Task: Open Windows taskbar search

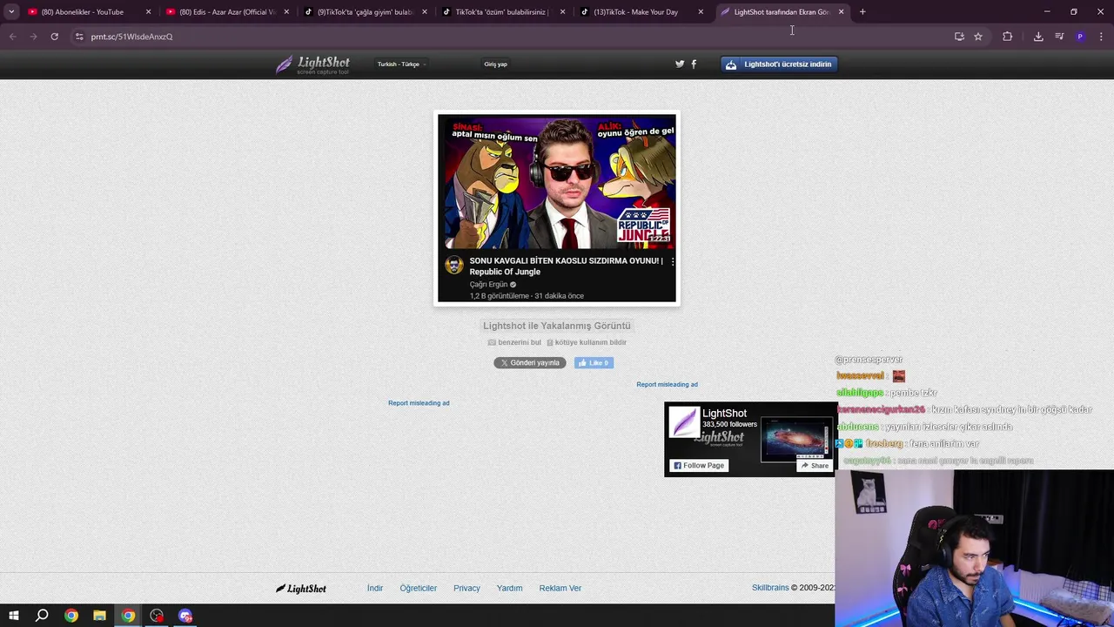Action: 42,616
